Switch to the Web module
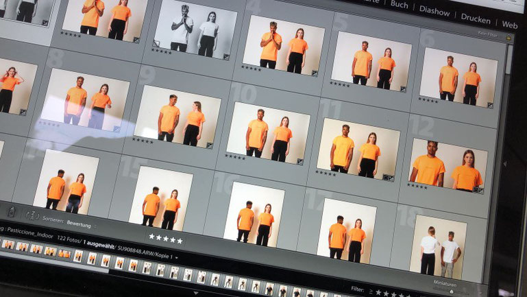Viewport: 527px width, 297px height. [x=509, y=25]
